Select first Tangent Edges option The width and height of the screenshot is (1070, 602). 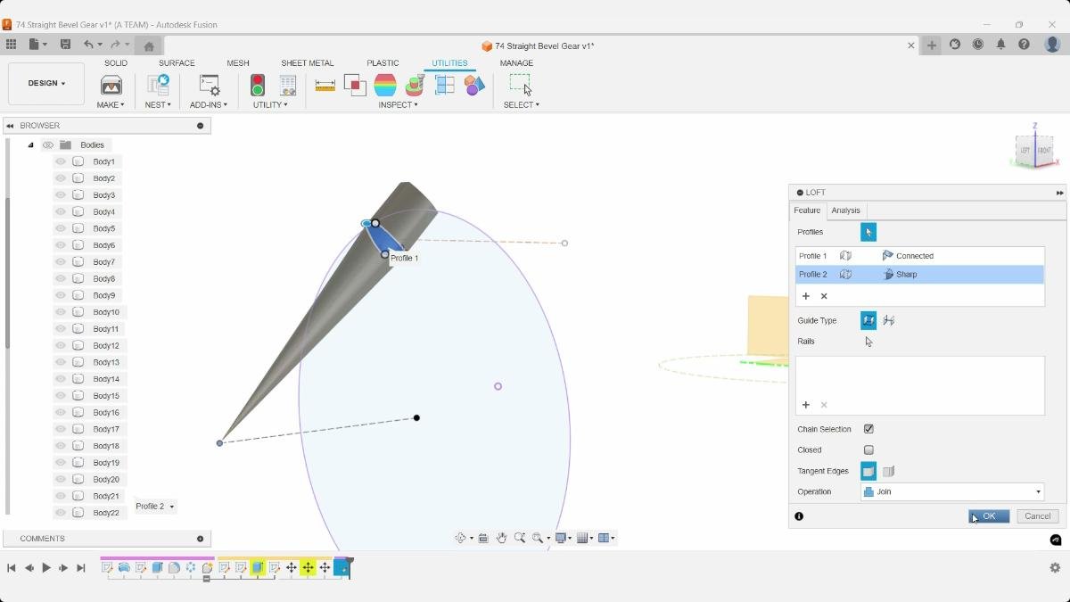[868, 471]
